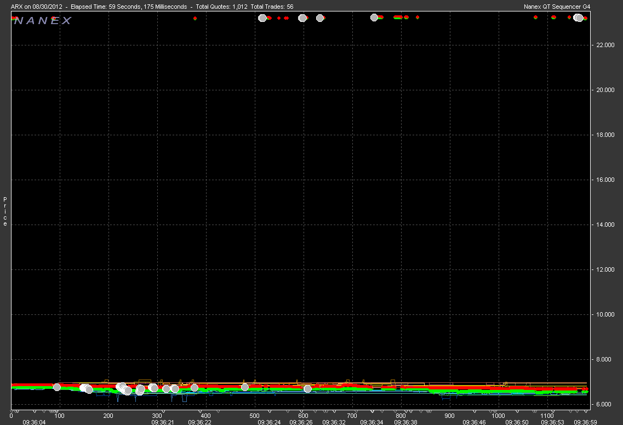Click the 18.000 price axis value
623x425 pixels.
[605, 135]
